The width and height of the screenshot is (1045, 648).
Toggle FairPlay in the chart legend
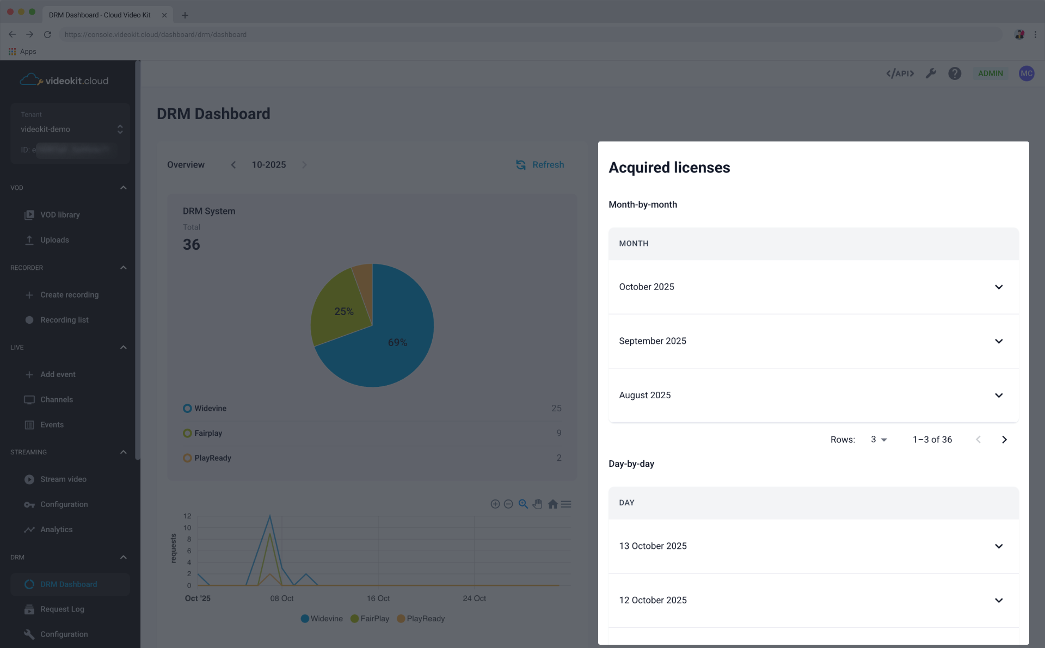coord(370,619)
